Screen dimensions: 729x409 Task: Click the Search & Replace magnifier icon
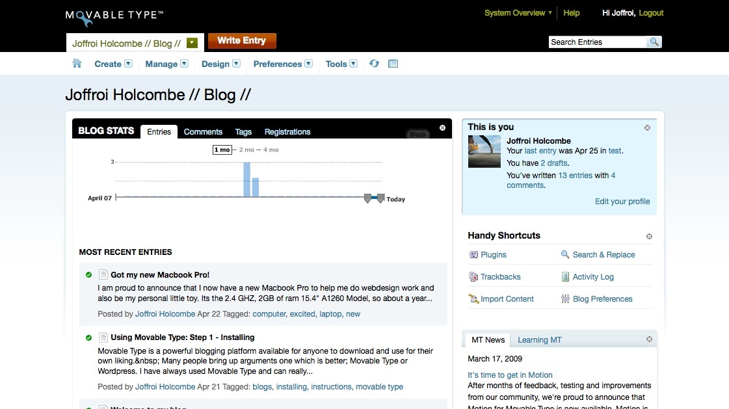pyautogui.click(x=565, y=254)
